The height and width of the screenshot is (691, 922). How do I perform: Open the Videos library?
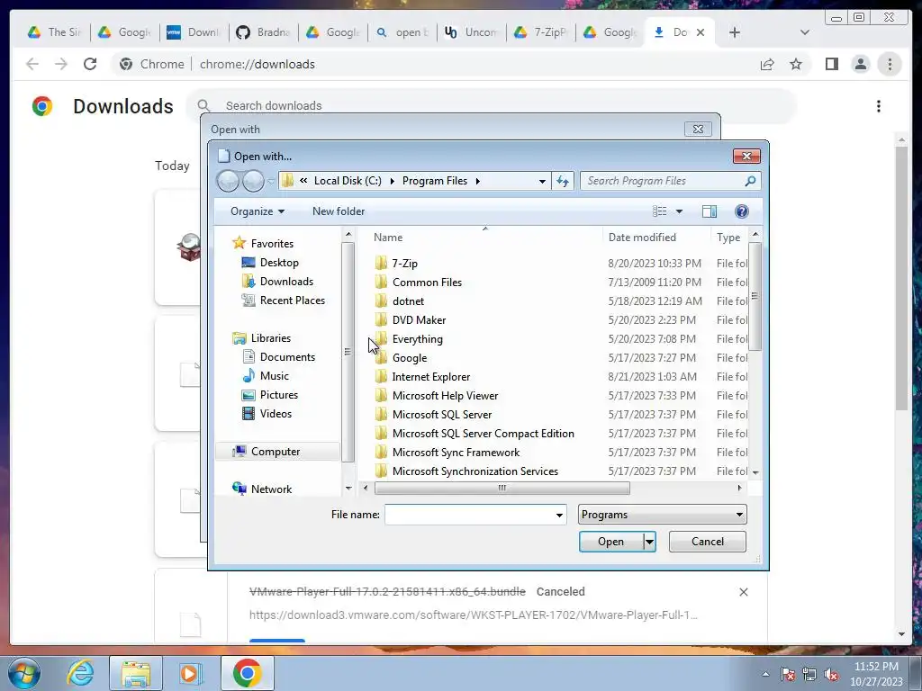pyautogui.click(x=276, y=414)
